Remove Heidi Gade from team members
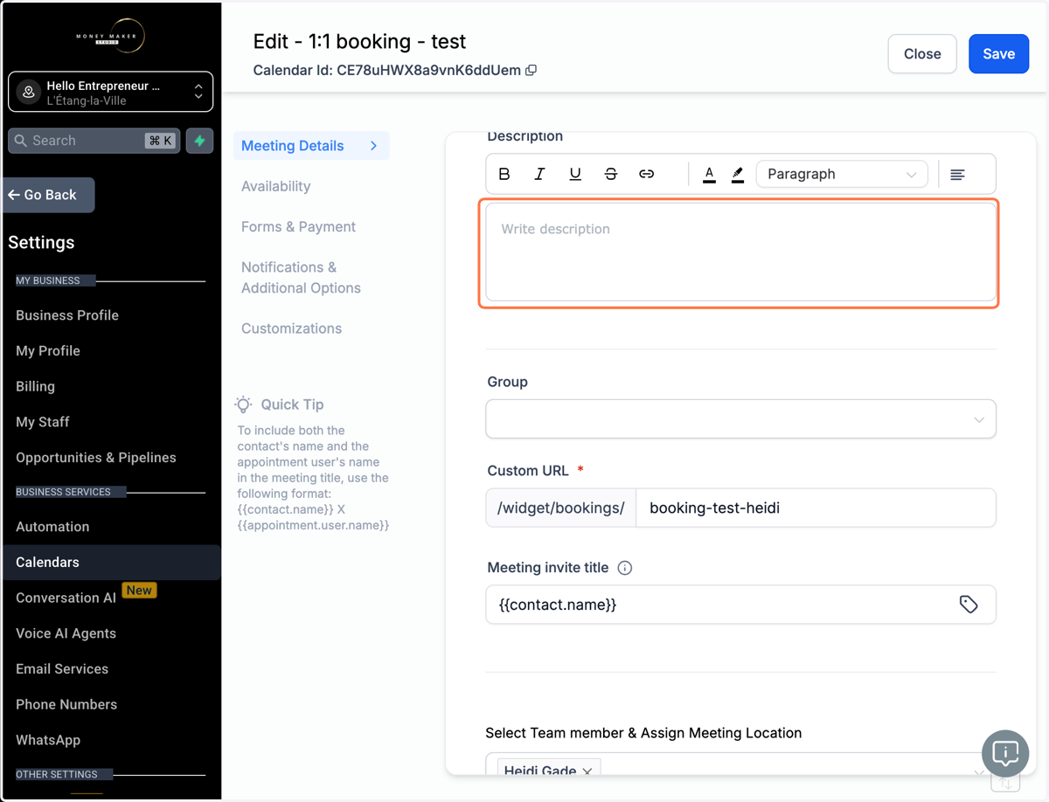 click(x=587, y=771)
